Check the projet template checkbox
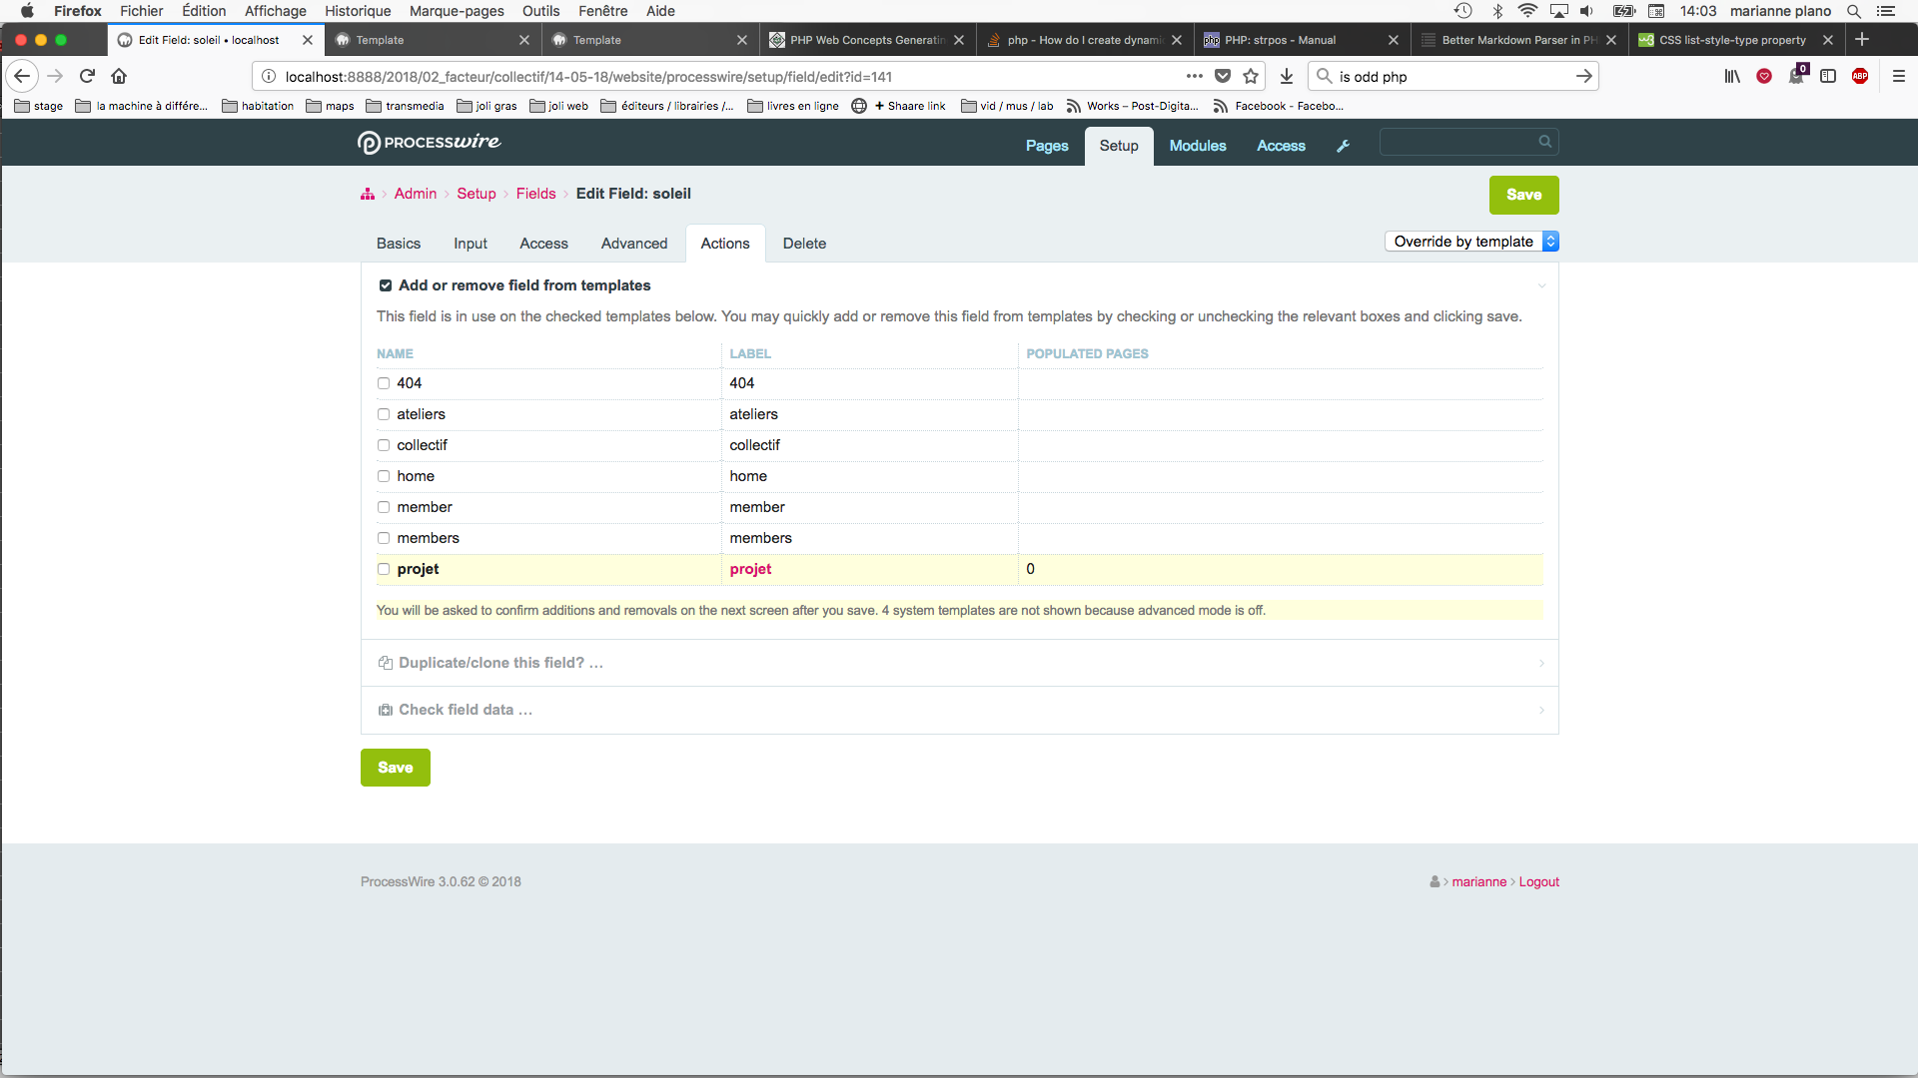Image resolution: width=1918 pixels, height=1078 pixels. click(x=384, y=569)
